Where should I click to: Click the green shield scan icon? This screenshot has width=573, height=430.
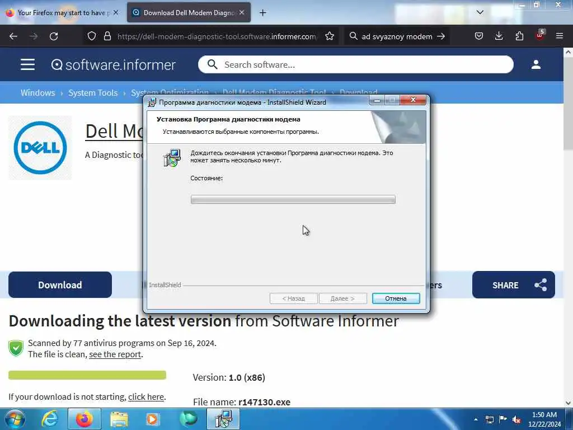click(x=16, y=348)
